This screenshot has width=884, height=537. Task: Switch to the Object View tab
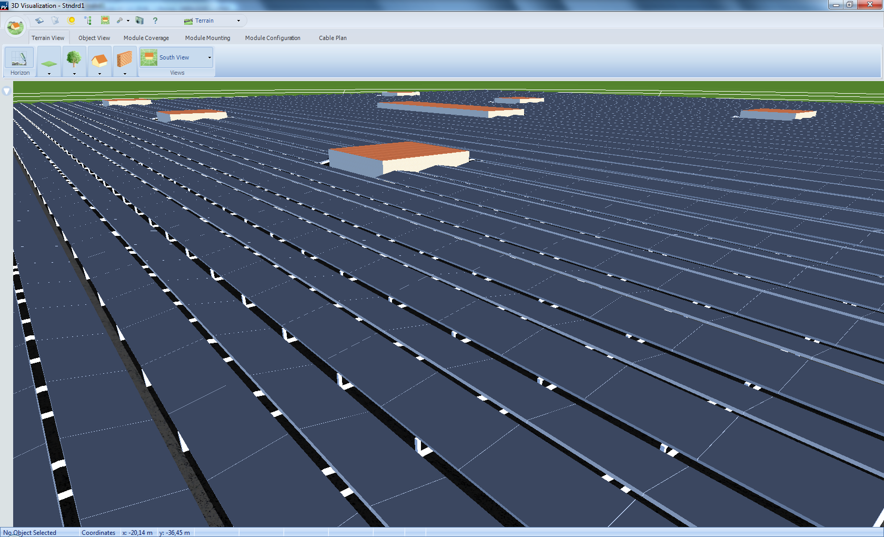click(x=94, y=38)
